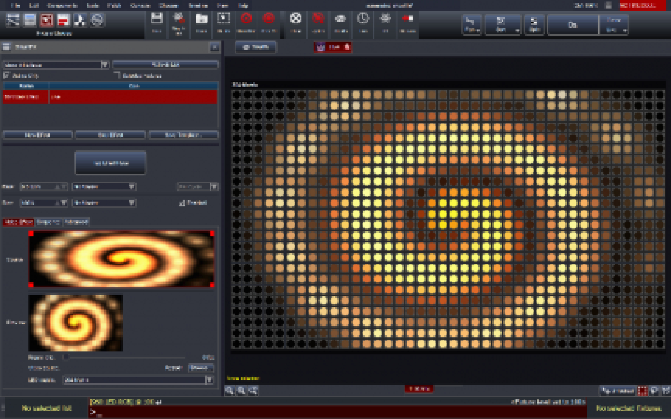Image resolution: width=671 pixels, height=419 pixels.
Task: Click the red tab with purple icon above matrix
Action: [332, 47]
